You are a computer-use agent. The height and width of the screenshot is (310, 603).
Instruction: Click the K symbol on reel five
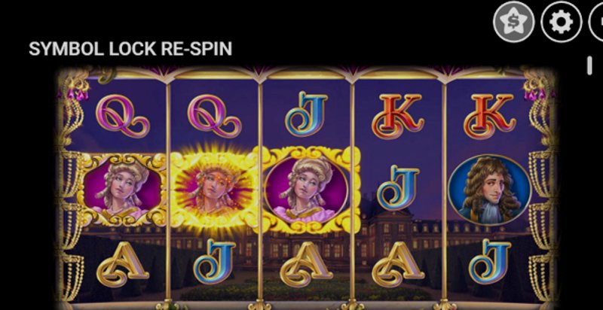pos(489,116)
